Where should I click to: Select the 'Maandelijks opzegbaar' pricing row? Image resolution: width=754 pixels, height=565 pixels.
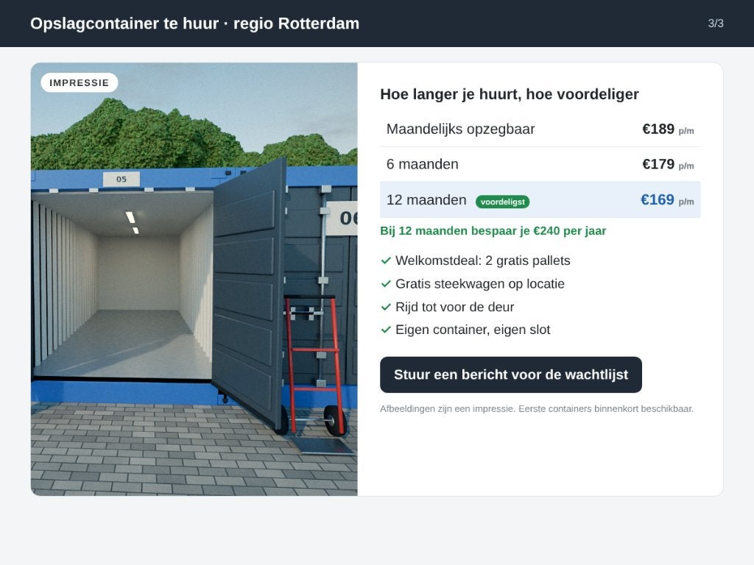[540, 129]
